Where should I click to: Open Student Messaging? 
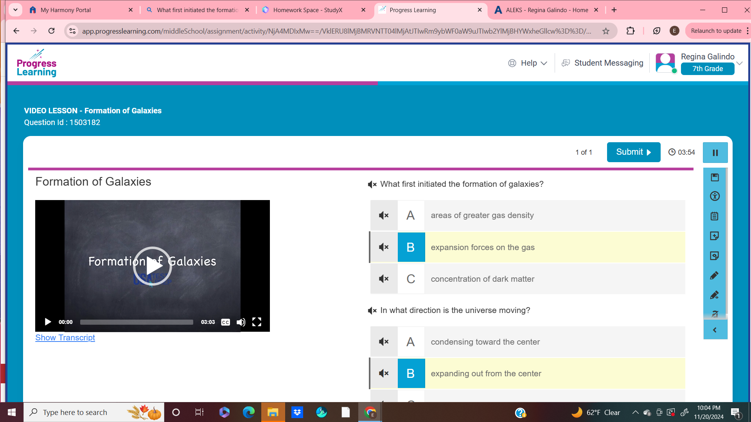click(x=602, y=63)
